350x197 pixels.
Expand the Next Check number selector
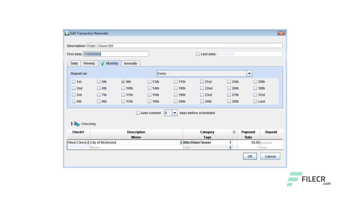click(x=88, y=143)
